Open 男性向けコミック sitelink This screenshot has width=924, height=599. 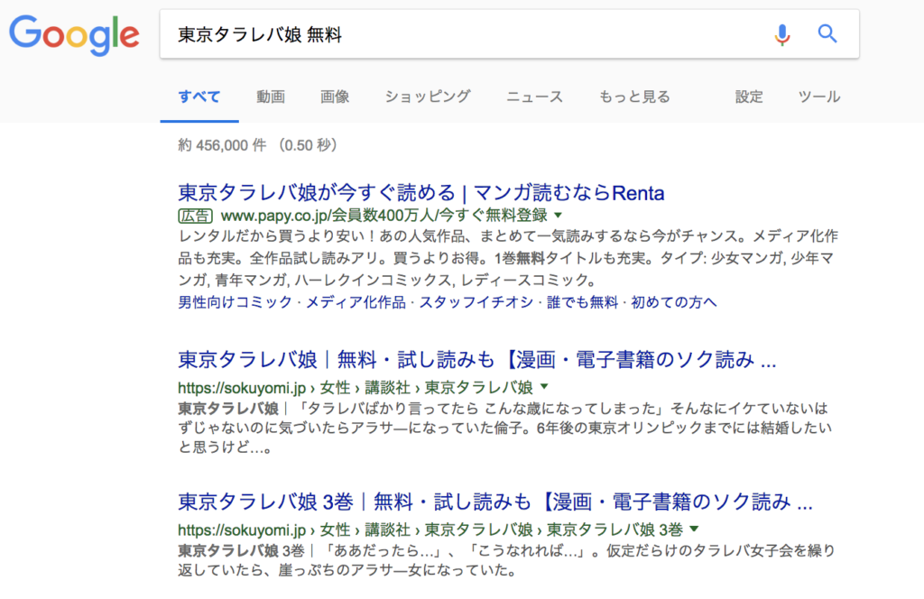pos(236,302)
